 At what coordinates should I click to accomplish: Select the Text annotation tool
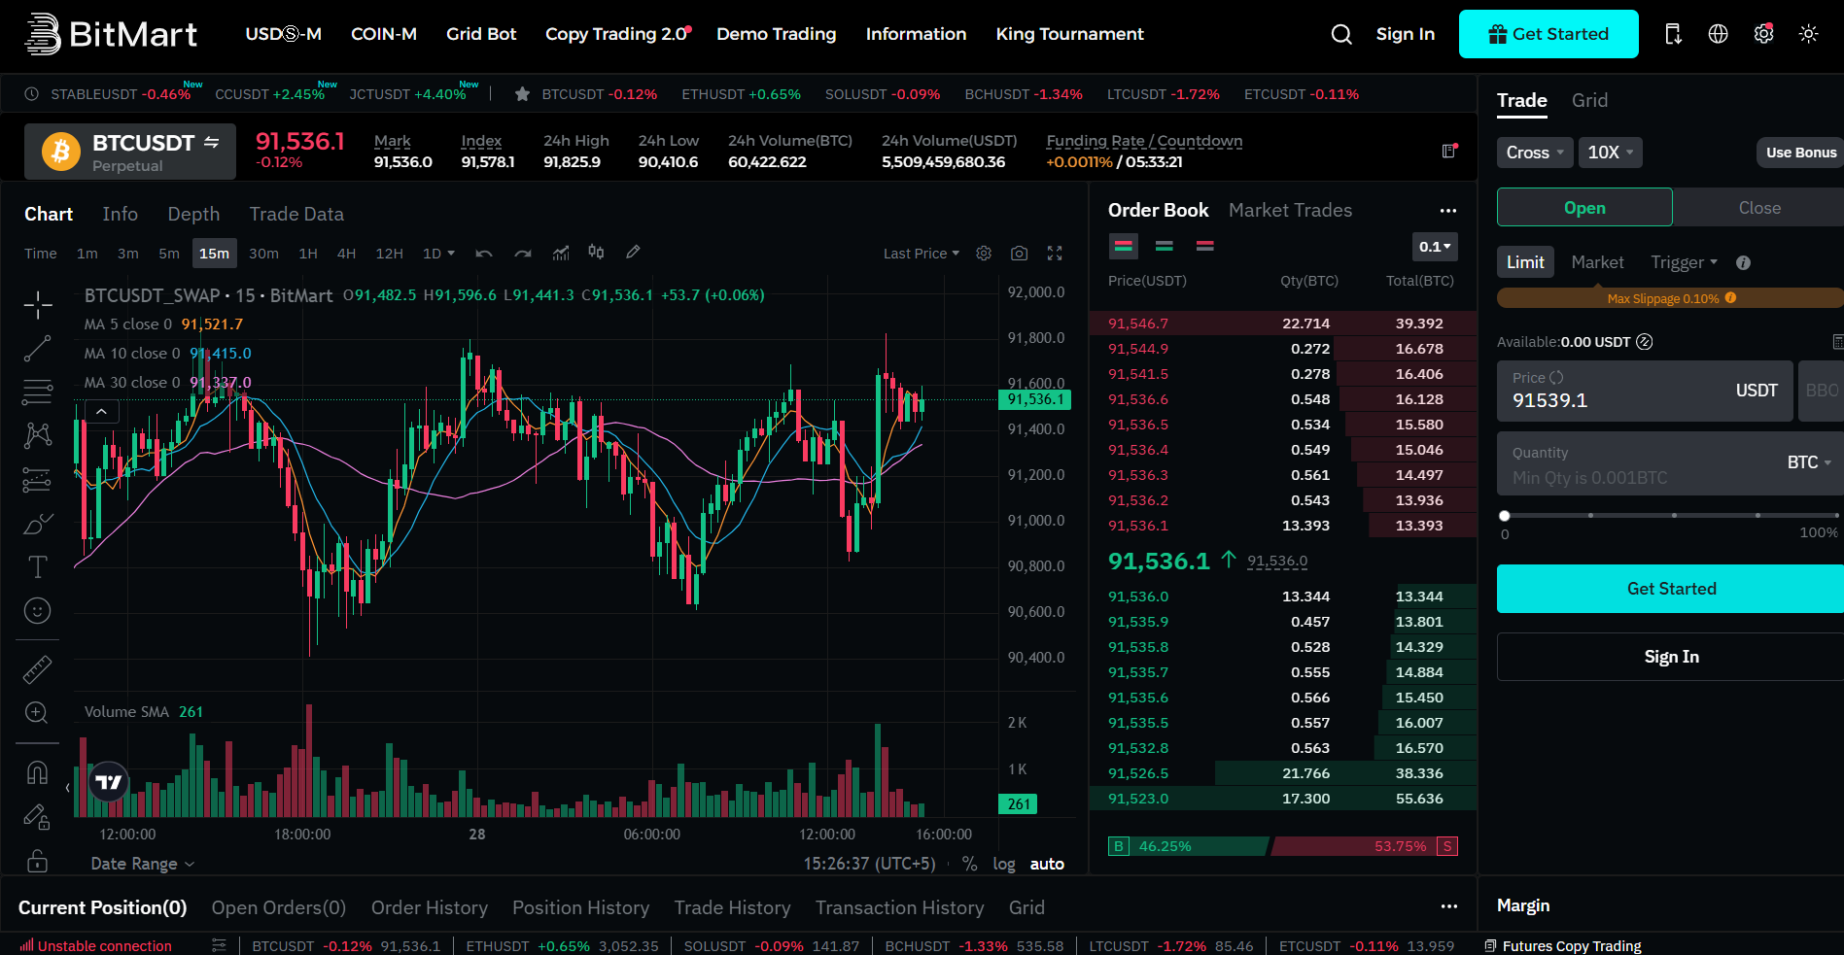coord(37,566)
